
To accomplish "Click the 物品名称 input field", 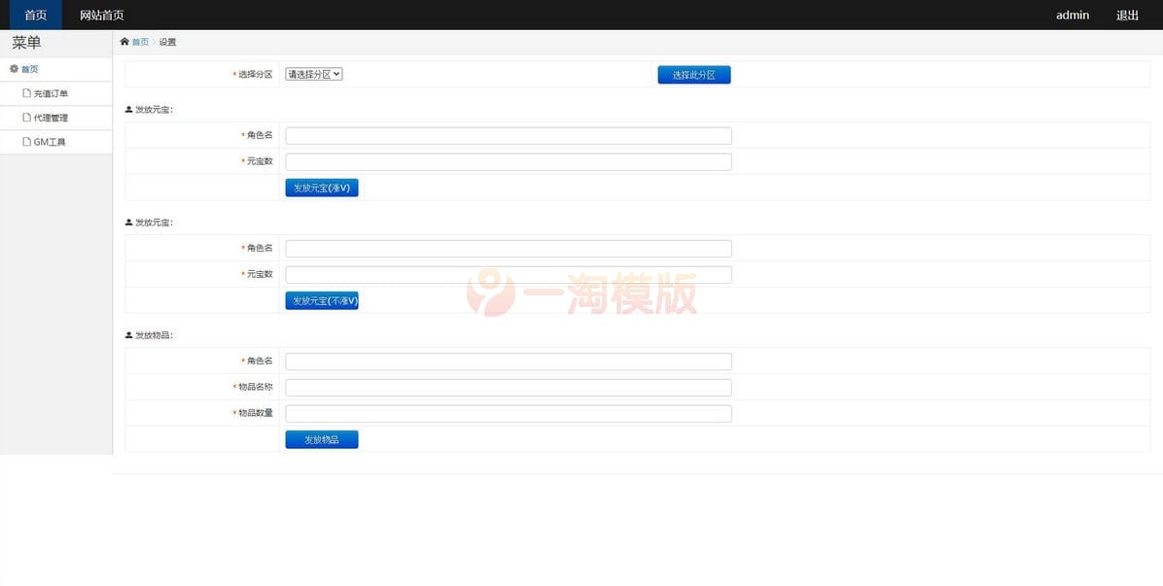I will pyautogui.click(x=507, y=387).
